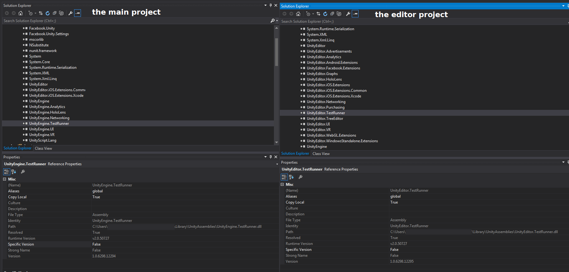Pin the left Properties panel
The height and width of the screenshot is (272, 569).
point(270,157)
